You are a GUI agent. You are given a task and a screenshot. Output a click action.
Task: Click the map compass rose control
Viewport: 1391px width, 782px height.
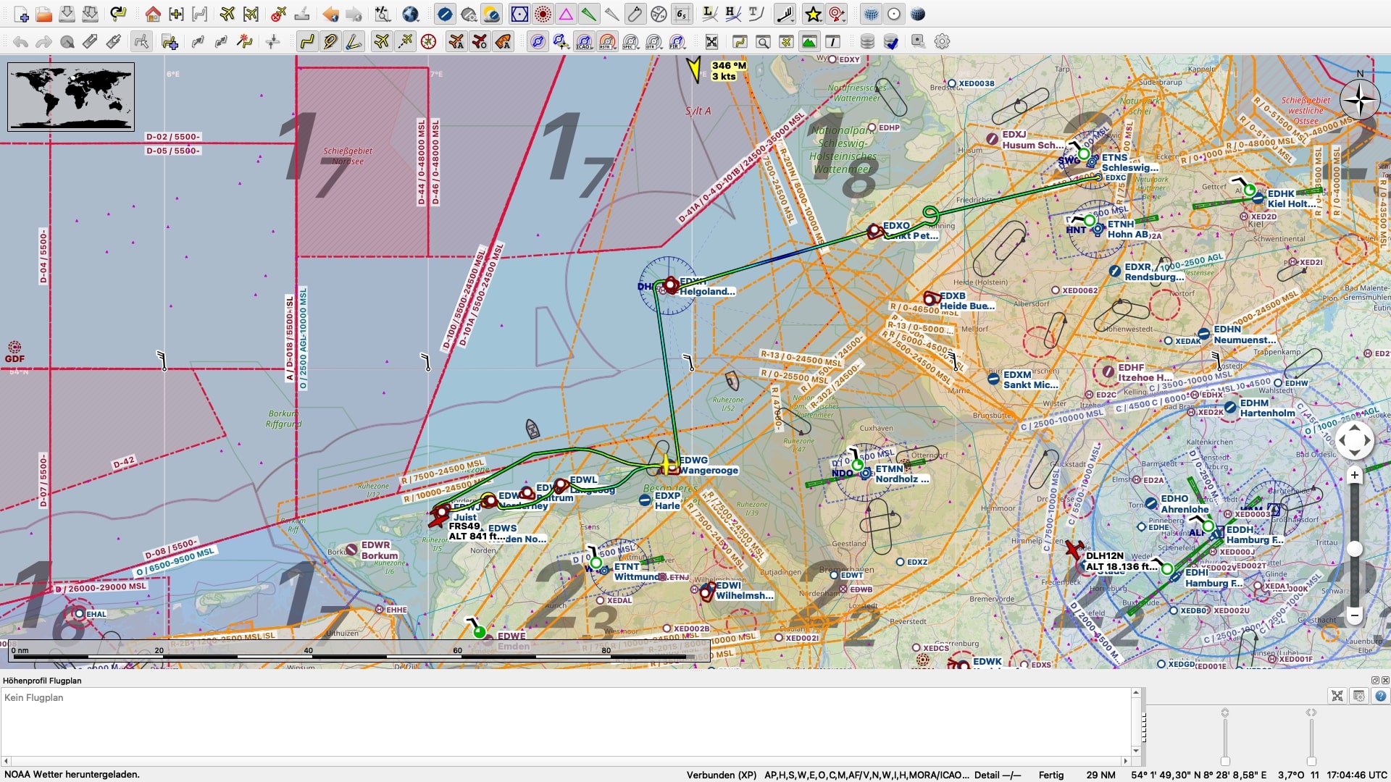click(1360, 100)
